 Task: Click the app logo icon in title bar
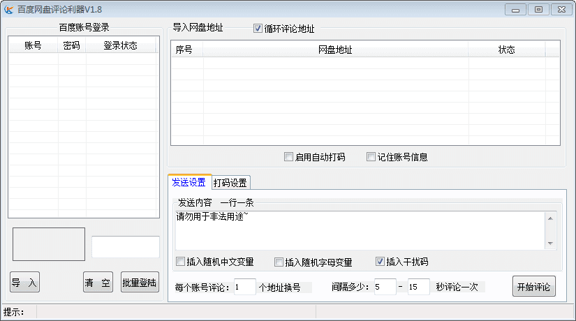pos(8,9)
